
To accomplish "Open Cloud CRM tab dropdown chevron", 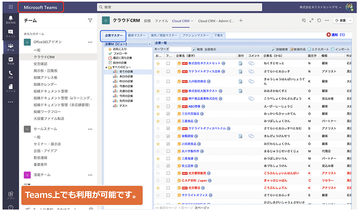I will [x=192, y=21].
